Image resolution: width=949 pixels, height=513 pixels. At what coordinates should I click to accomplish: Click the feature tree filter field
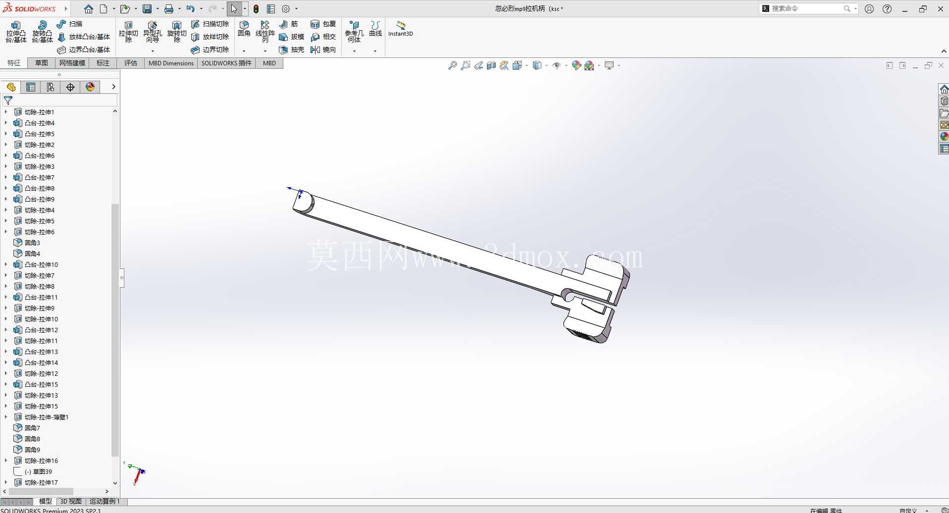coord(60,101)
